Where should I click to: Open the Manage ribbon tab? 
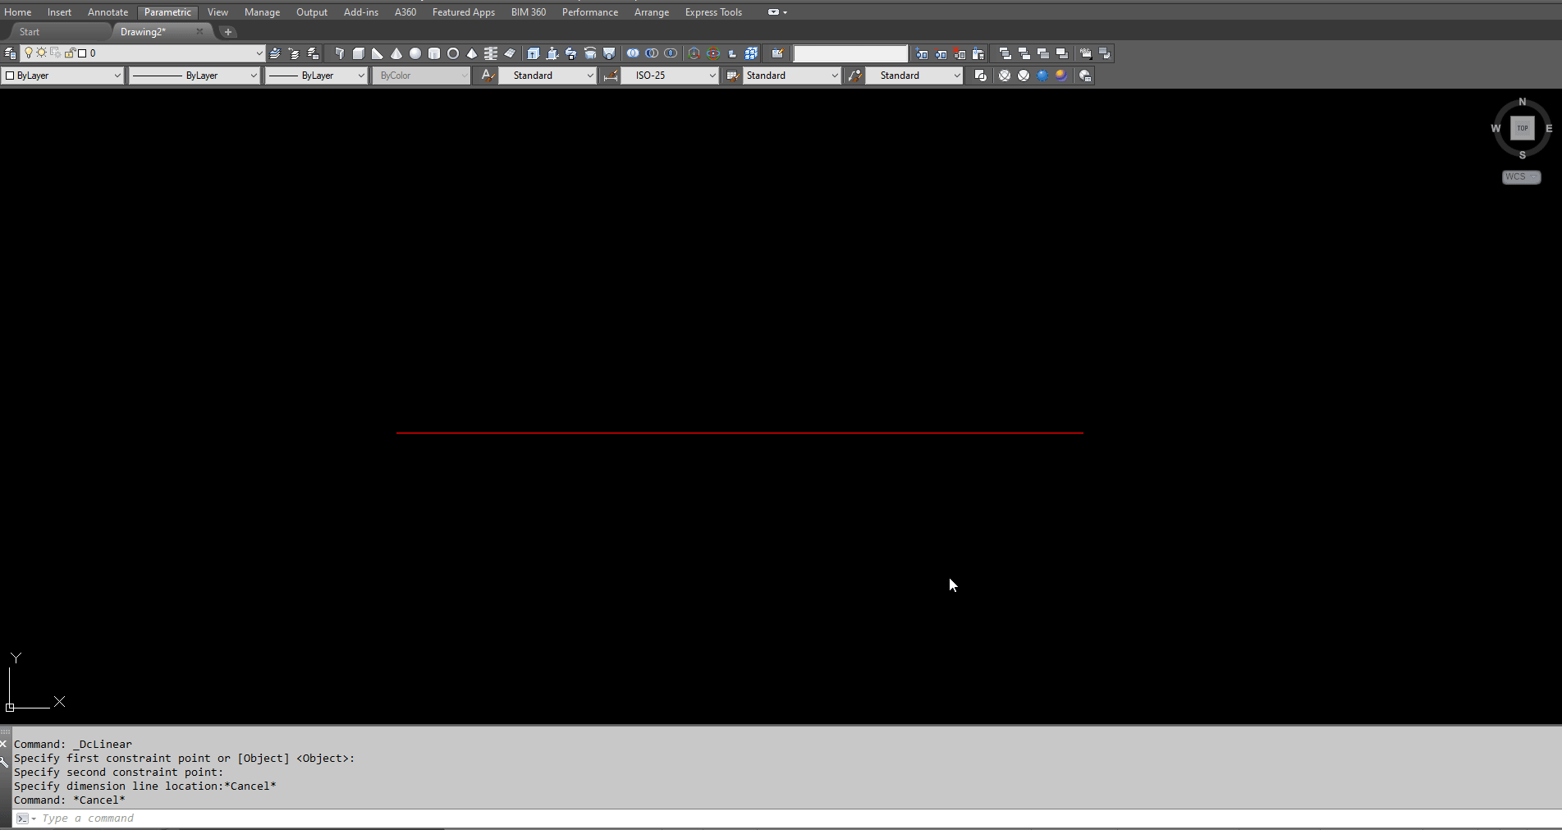pos(262,12)
